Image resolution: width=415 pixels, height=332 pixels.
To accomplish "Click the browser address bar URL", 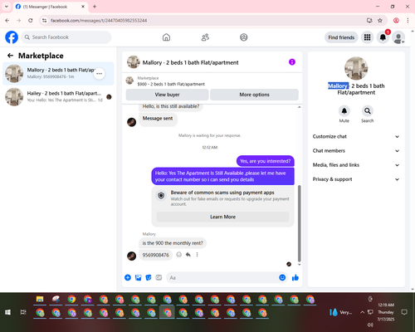I will (99, 21).
